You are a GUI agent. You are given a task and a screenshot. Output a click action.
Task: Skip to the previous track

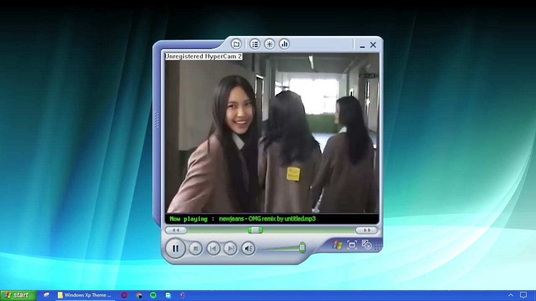213,249
